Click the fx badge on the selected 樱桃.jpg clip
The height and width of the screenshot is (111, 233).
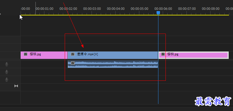pos(163,54)
